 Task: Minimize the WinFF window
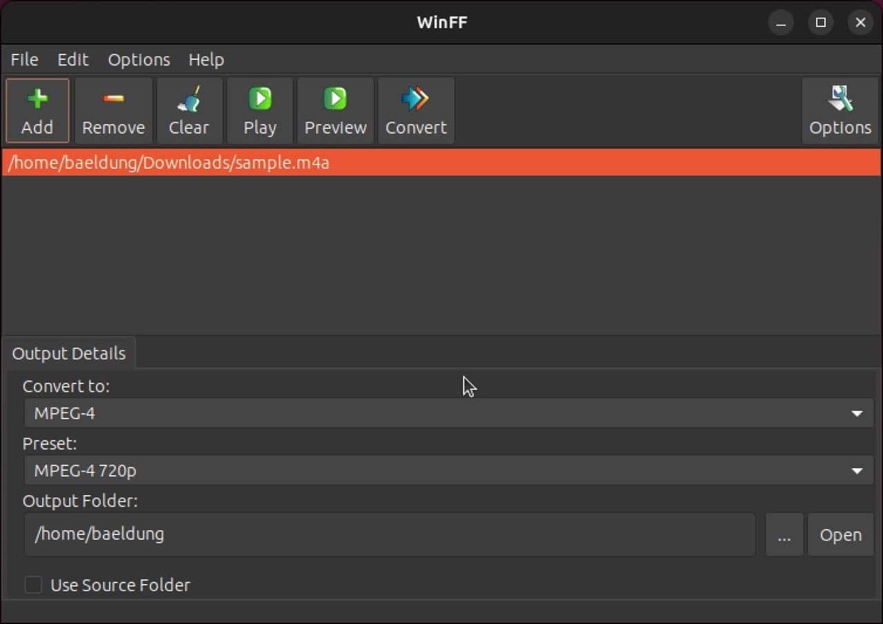(x=781, y=23)
